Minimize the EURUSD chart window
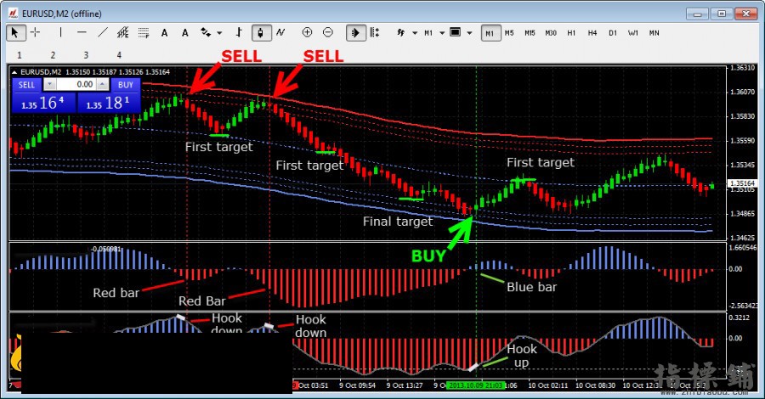765x399 pixels. [698, 14]
